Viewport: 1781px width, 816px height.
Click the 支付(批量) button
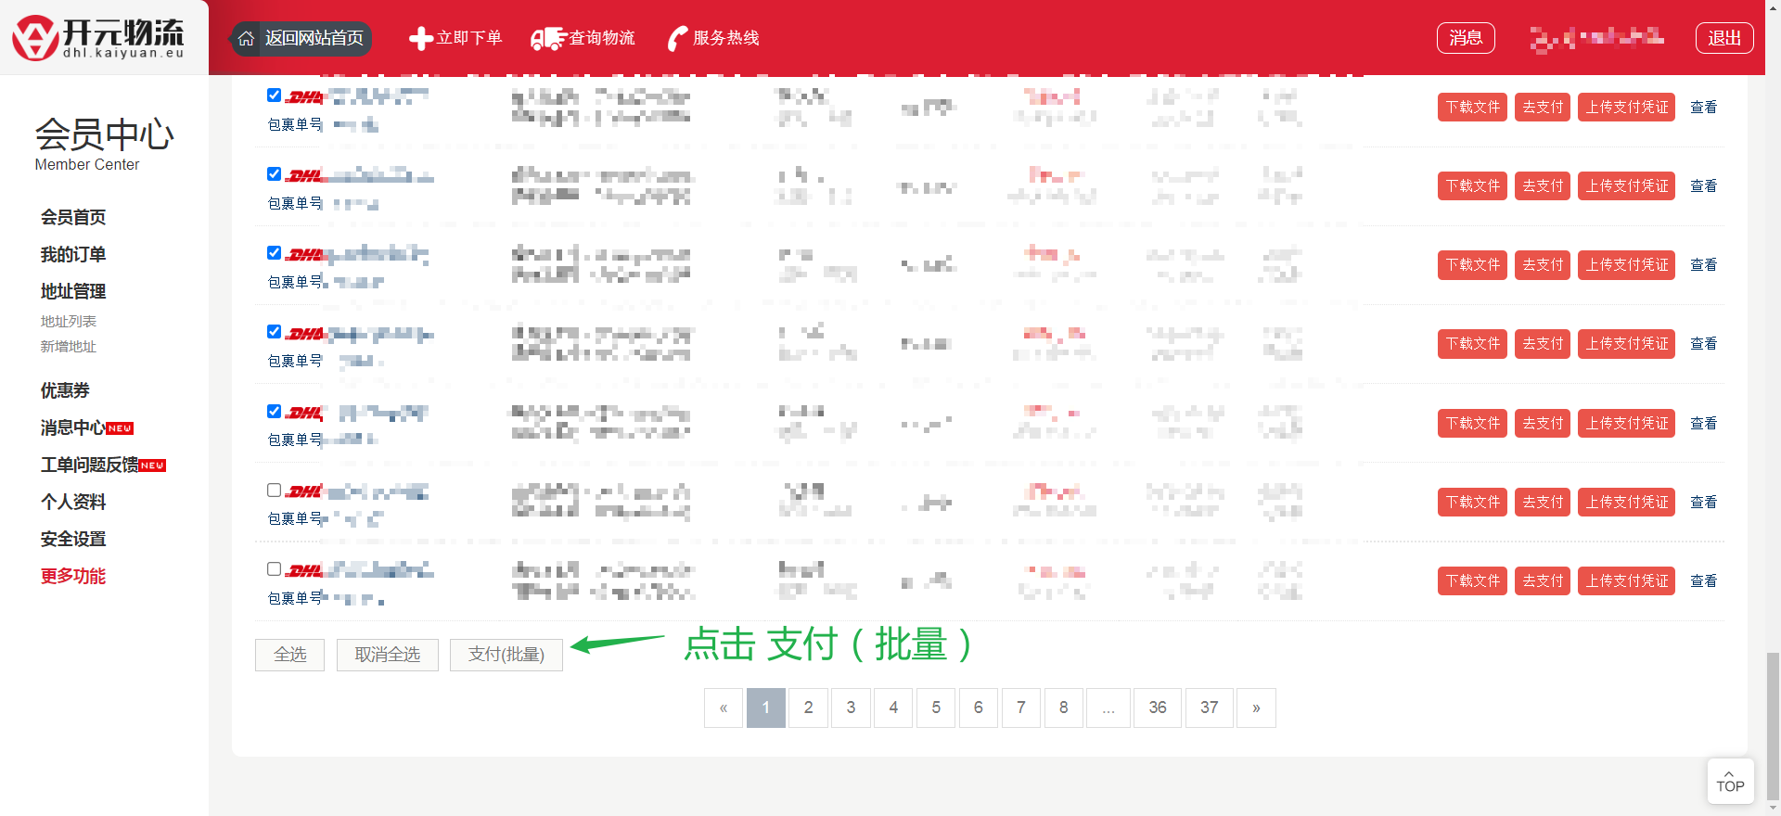coord(506,655)
